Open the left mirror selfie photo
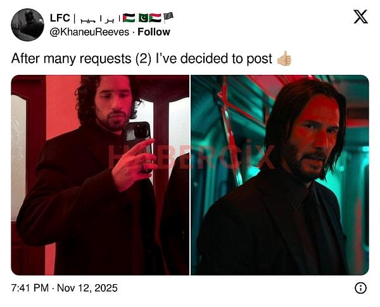The image size is (380, 307). 100,175
